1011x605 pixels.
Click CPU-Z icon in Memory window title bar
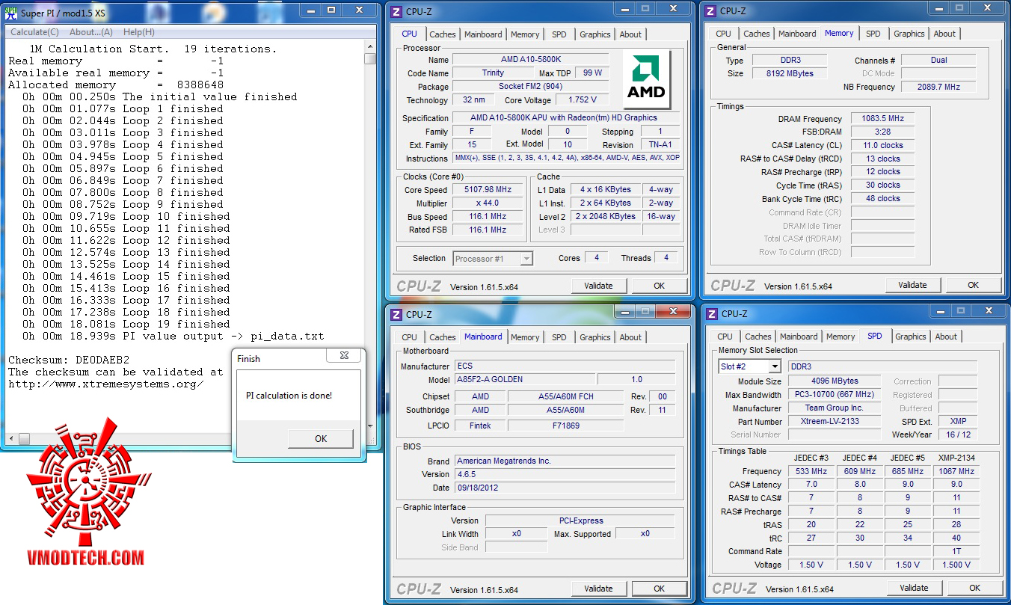(x=710, y=11)
